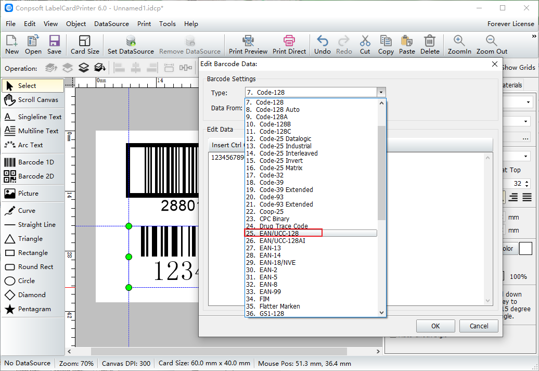Click the Zoom Out magnifier icon
This screenshot has width=539, height=371.
point(492,45)
